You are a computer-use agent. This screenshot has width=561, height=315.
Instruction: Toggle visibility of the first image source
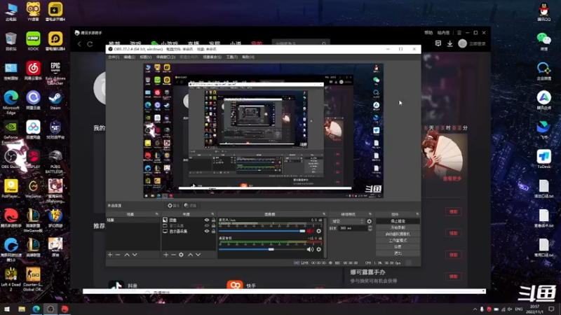click(x=206, y=220)
